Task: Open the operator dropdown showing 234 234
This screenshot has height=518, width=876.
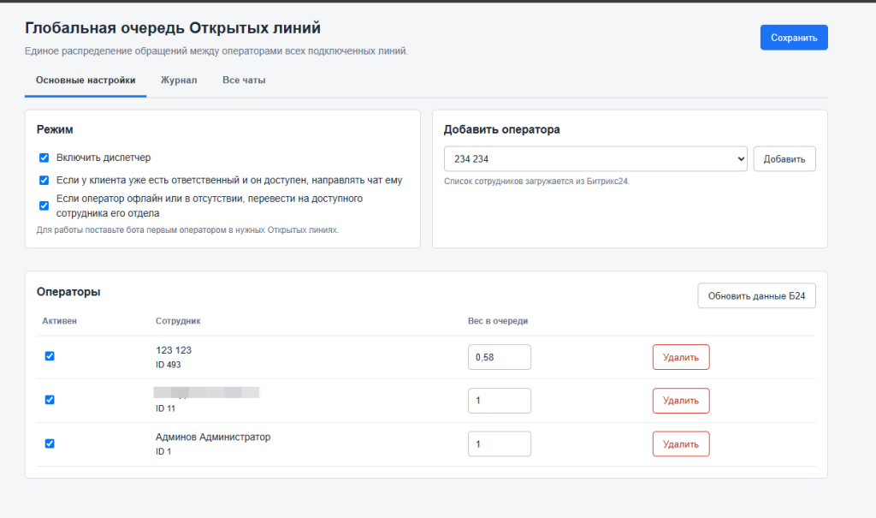Action: (x=595, y=159)
